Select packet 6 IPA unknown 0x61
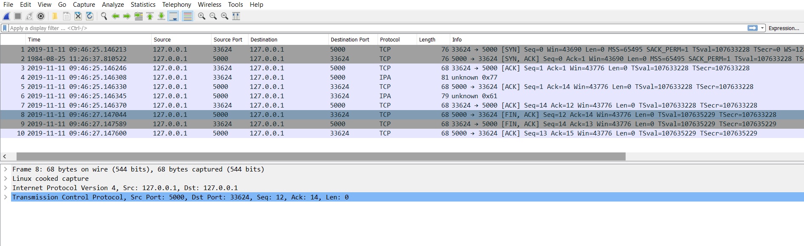804x246 pixels. tap(402, 96)
